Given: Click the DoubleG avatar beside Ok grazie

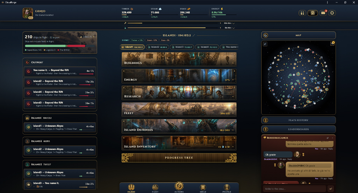Looking at the screenshot, I should click(297, 154).
